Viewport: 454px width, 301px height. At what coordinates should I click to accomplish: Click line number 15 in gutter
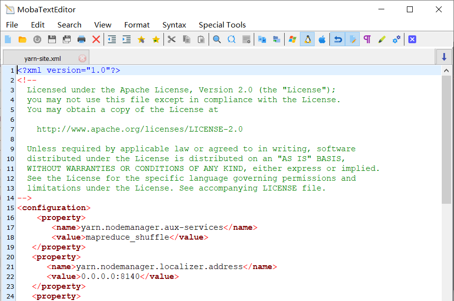(x=10, y=208)
